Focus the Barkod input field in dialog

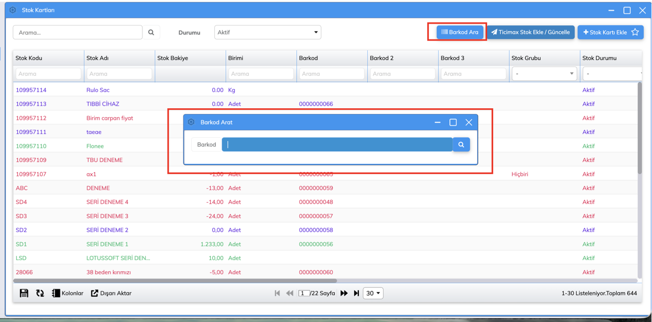337,144
